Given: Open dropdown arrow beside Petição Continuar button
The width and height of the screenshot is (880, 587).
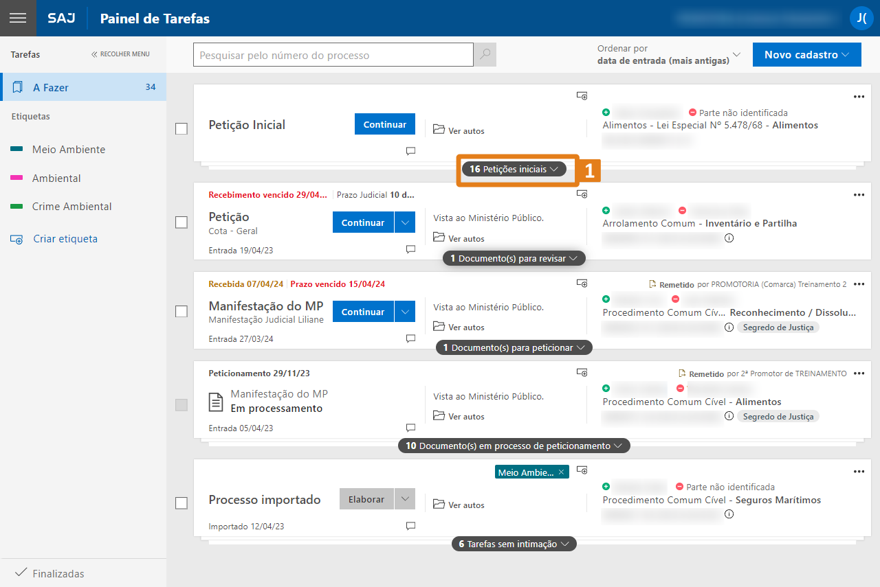Looking at the screenshot, I should coord(405,222).
